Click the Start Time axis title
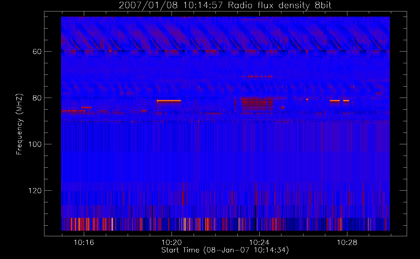 coord(225,250)
